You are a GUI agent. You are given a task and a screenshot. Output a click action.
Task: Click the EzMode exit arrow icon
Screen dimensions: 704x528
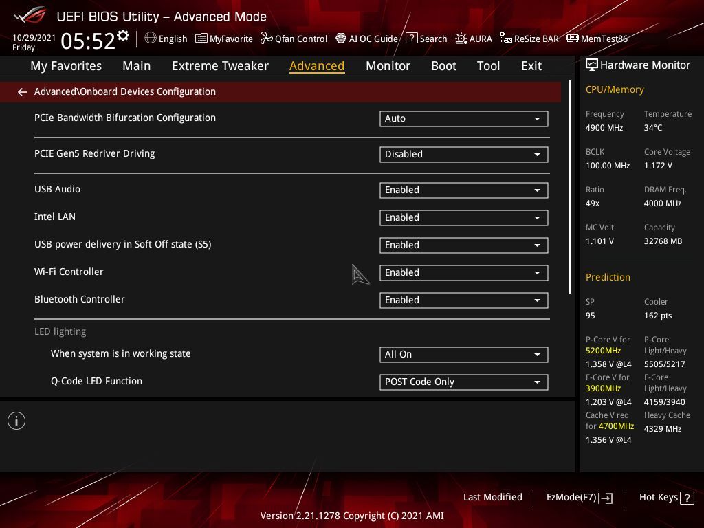pos(606,498)
